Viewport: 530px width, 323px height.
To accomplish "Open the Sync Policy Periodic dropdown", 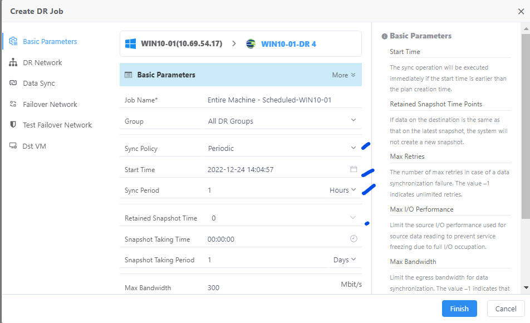I will click(282, 148).
